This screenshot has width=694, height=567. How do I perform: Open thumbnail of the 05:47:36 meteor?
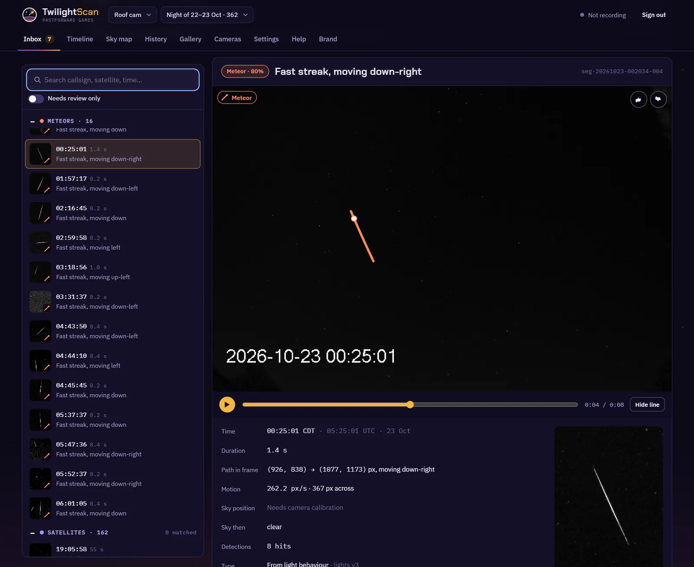[40, 449]
